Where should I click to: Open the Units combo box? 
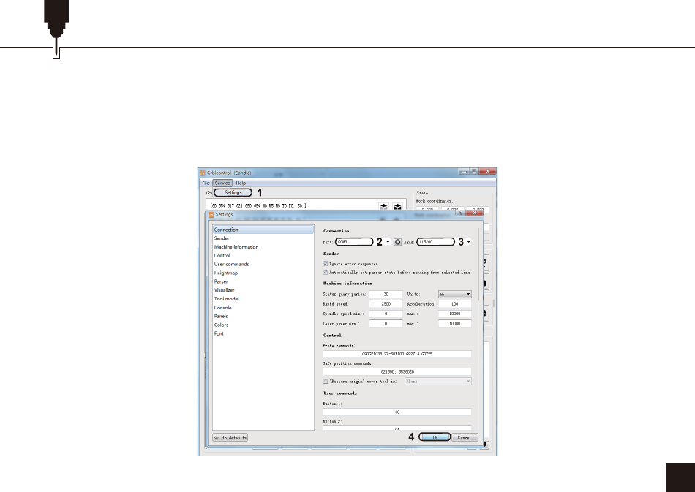[x=454, y=294]
